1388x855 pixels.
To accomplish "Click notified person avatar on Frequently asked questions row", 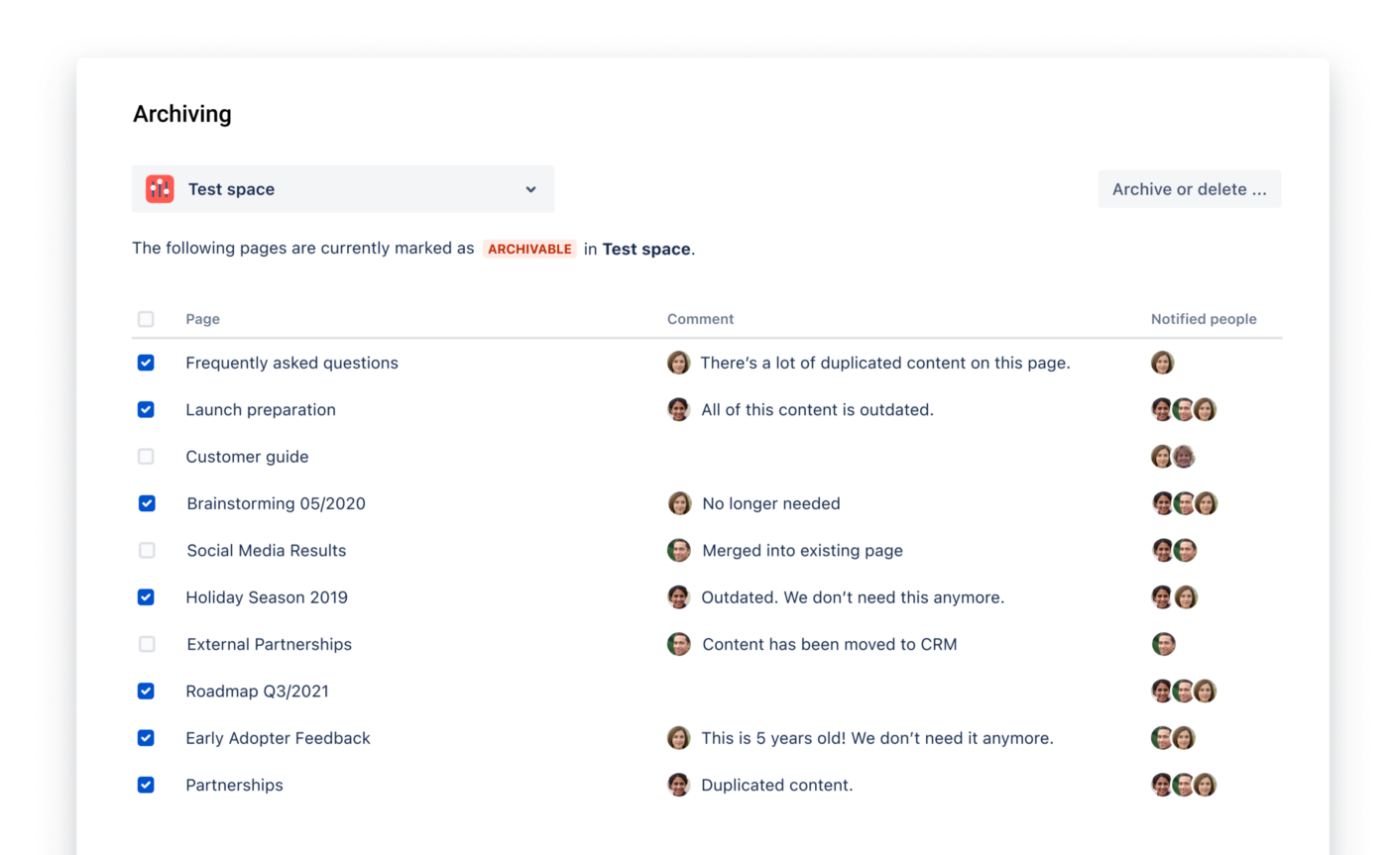I will (1163, 363).
